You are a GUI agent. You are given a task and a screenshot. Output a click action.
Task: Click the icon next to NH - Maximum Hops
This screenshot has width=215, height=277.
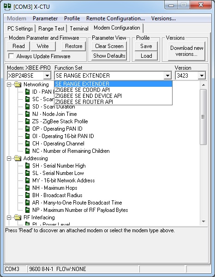coord(28,188)
